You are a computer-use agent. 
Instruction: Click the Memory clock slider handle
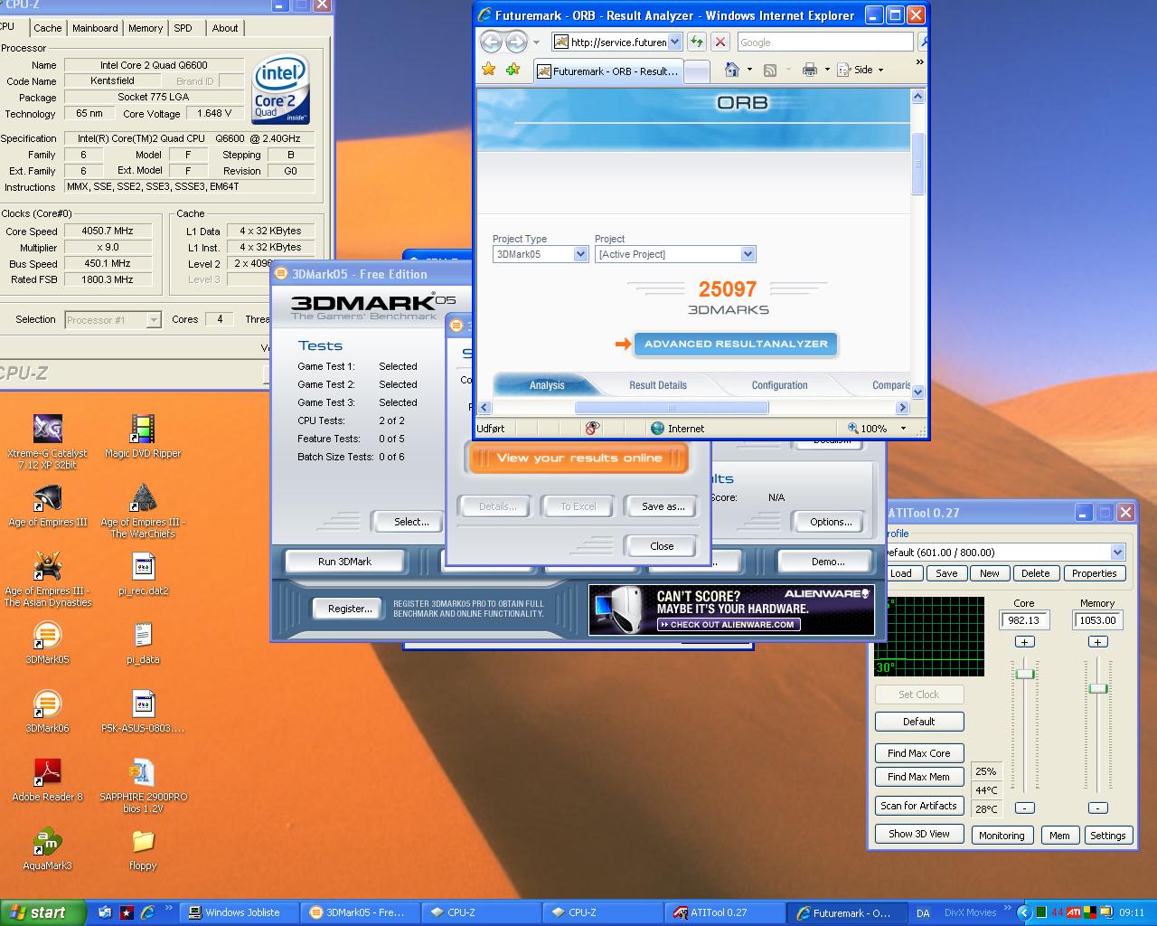(1097, 688)
